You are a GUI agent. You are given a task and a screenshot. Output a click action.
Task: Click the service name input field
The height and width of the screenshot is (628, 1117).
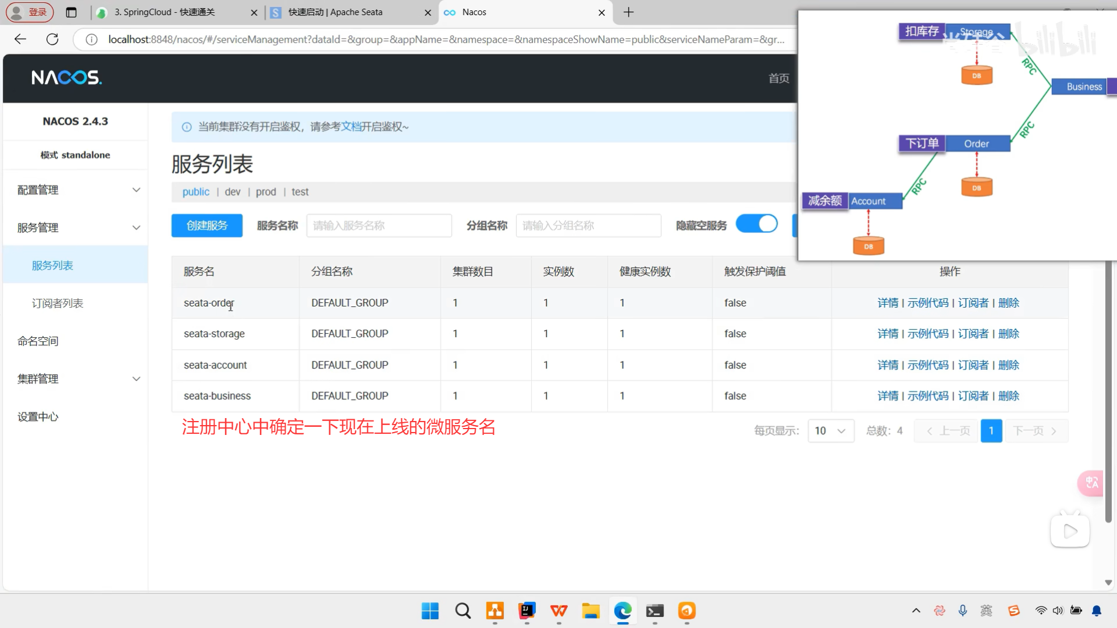pos(379,226)
